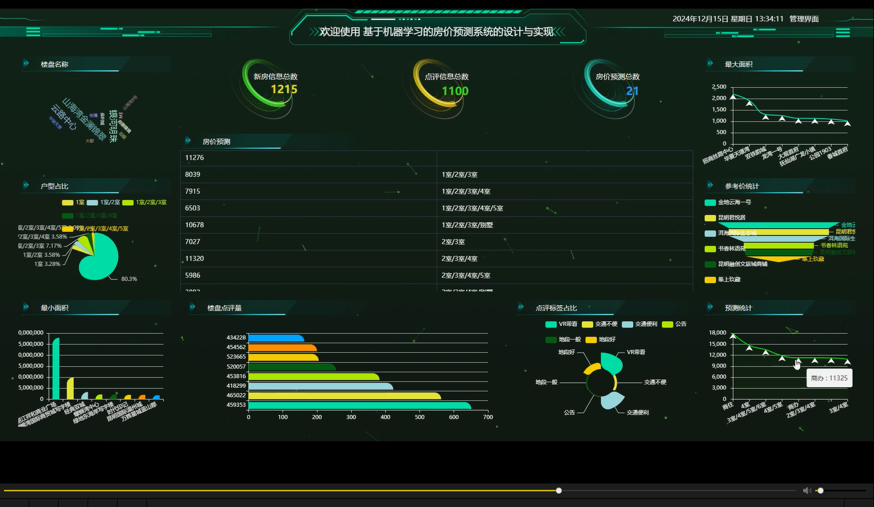Click the arrow icon beside 最小面积 header
This screenshot has height=507, width=874.
pos(27,308)
